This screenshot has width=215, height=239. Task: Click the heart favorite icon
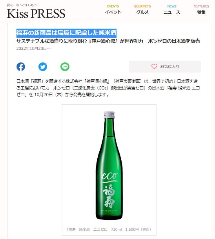[x=154, y=66]
